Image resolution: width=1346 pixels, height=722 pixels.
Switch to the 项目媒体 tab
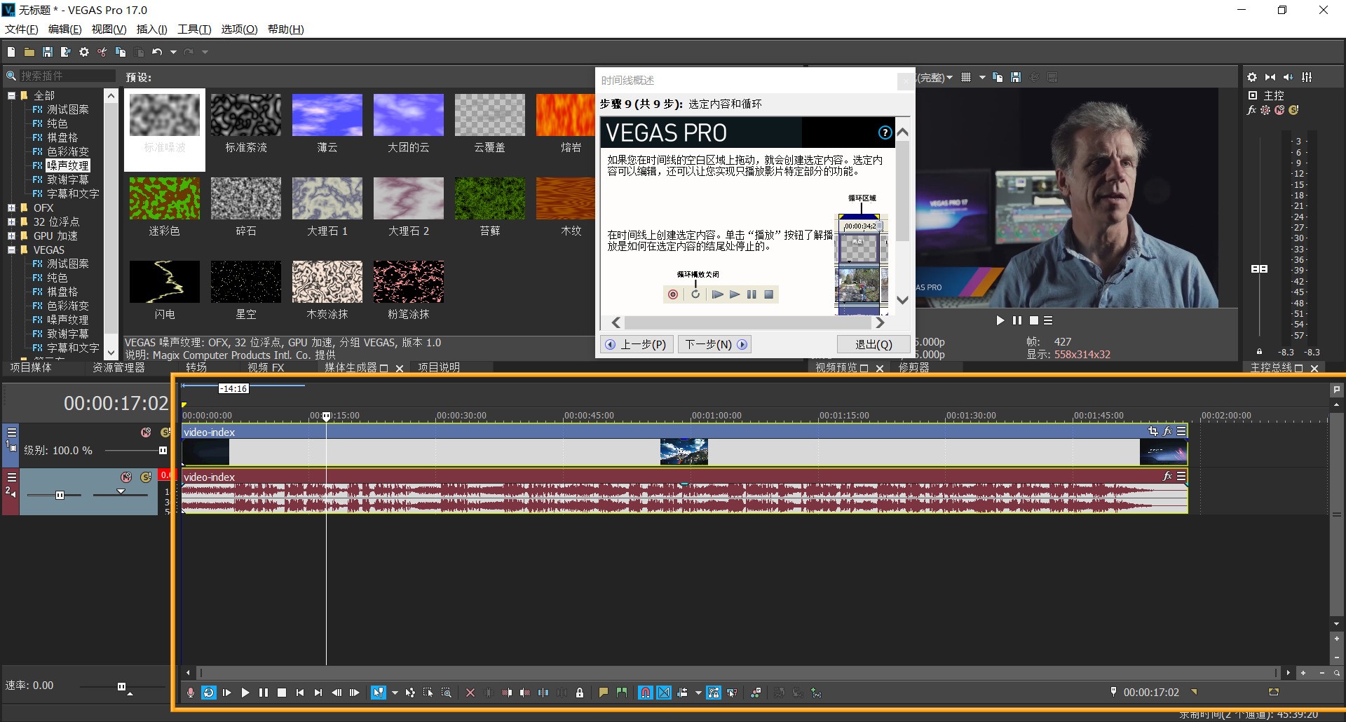click(x=32, y=367)
